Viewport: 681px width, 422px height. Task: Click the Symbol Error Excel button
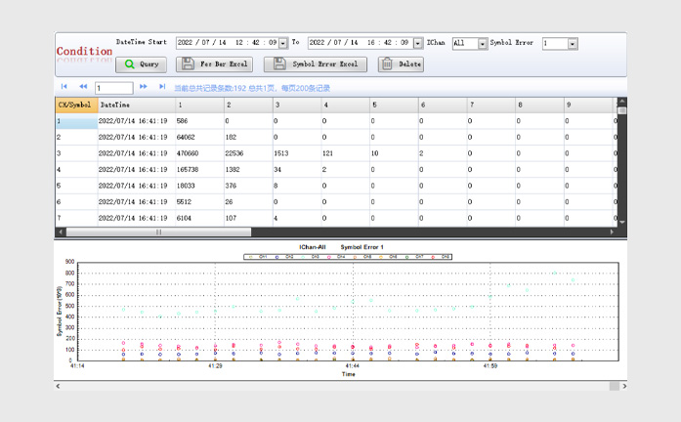[316, 64]
